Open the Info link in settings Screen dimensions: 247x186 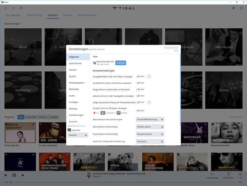[176, 51]
